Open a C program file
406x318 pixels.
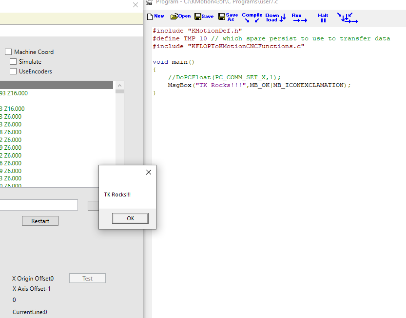180,17
